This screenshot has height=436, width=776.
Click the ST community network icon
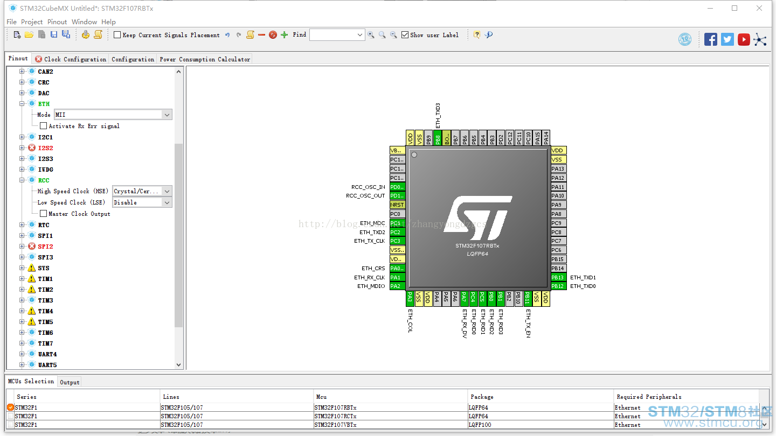point(760,39)
